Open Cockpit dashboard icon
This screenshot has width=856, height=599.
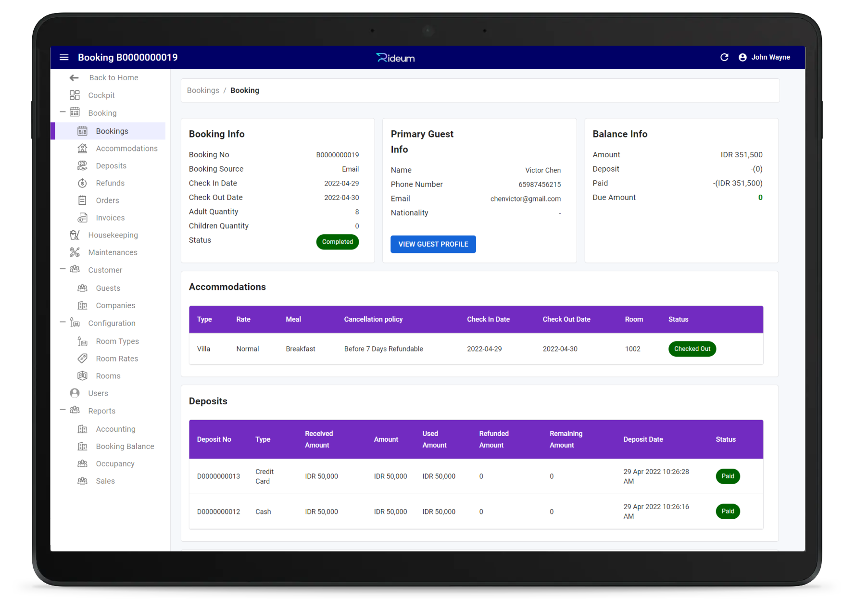click(x=75, y=95)
